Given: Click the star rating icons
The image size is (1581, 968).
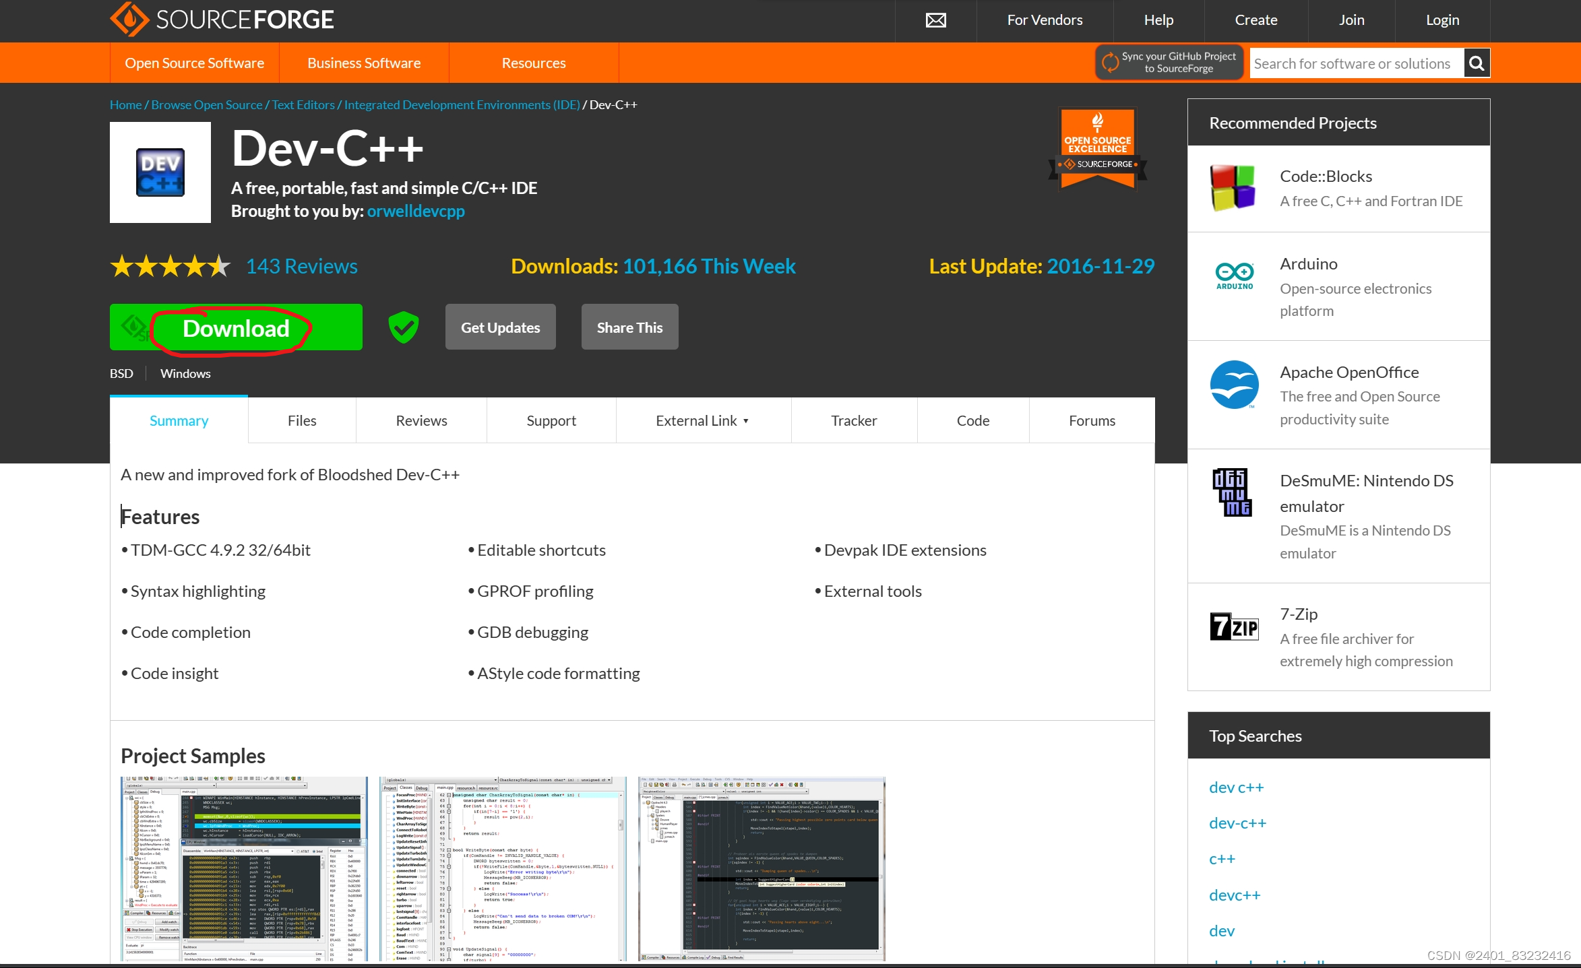Looking at the screenshot, I should (170, 267).
